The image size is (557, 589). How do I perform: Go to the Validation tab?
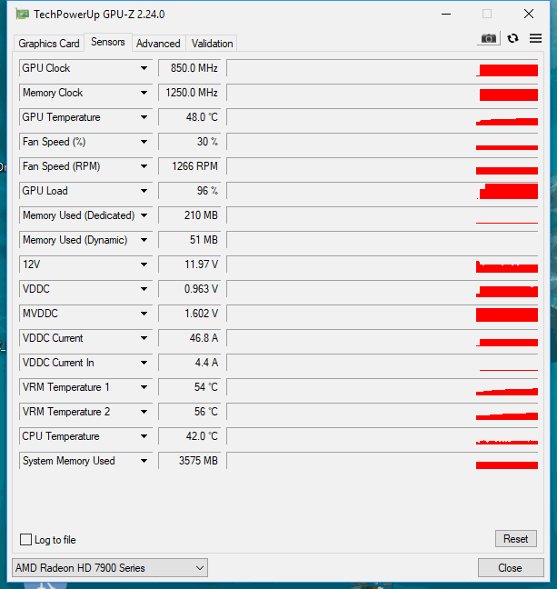click(213, 44)
